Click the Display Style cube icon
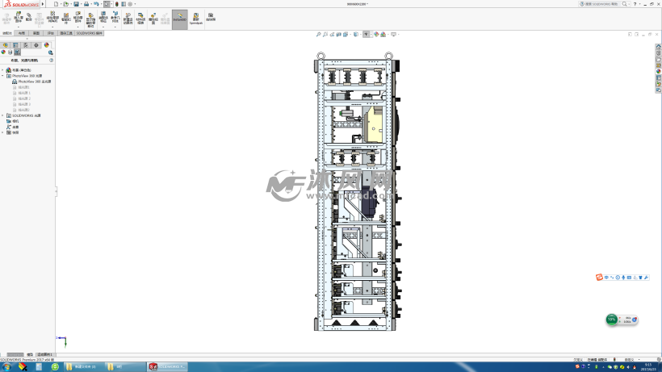Viewport: 662px width, 372px height. (x=356, y=34)
